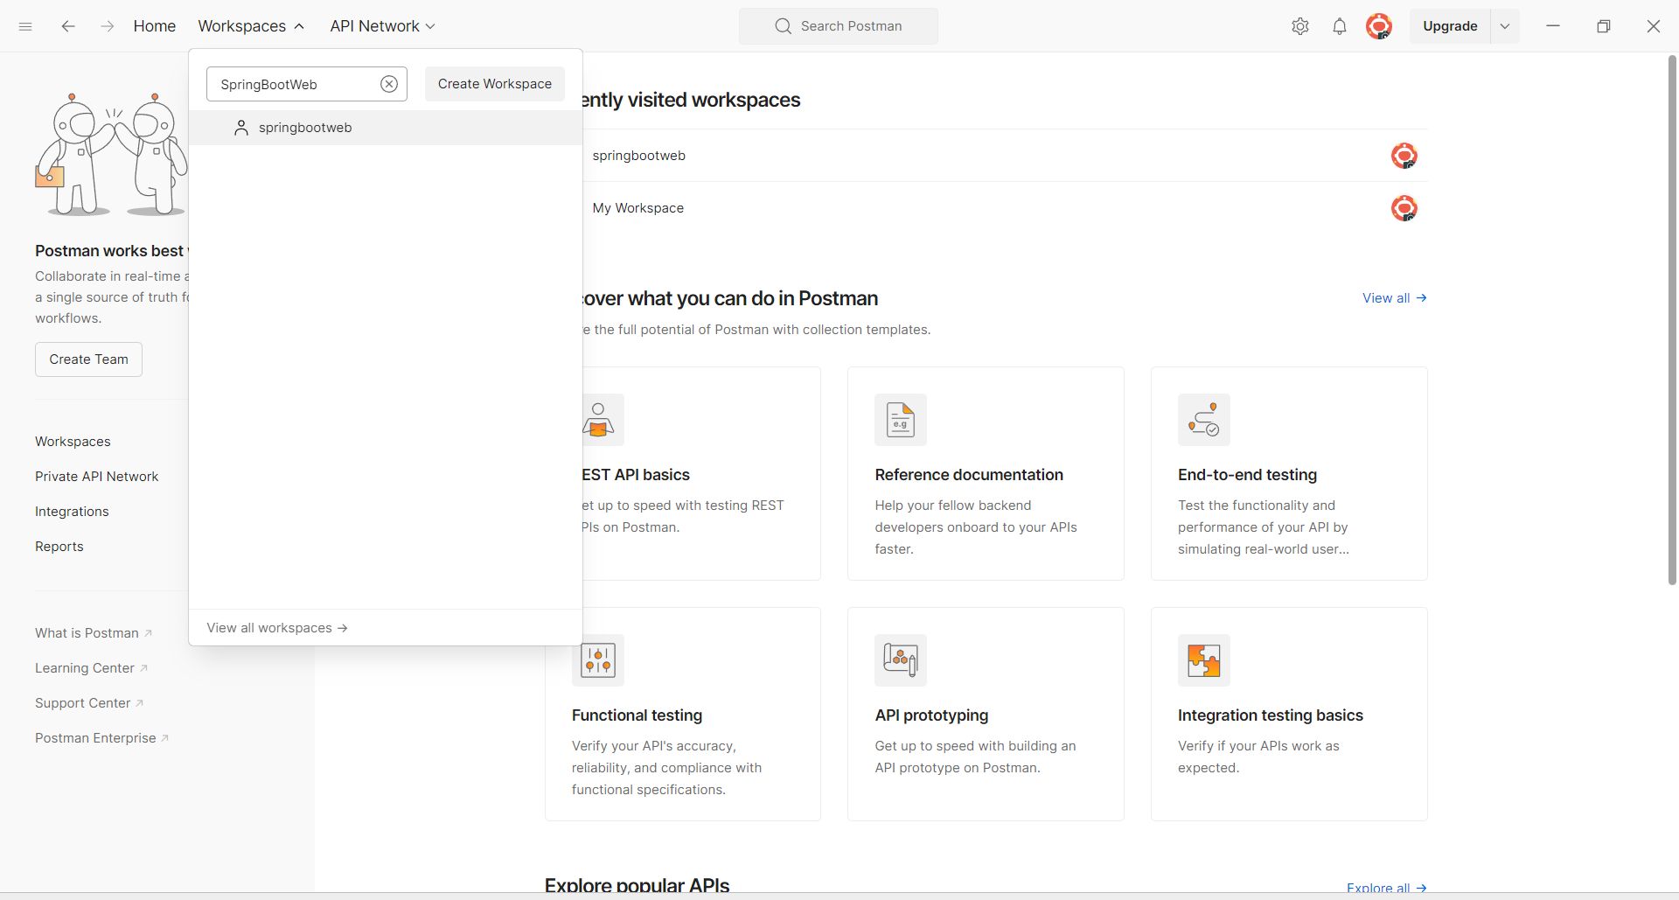
Task: Click End-to-end testing template icon
Action: tap(1204, 420)
